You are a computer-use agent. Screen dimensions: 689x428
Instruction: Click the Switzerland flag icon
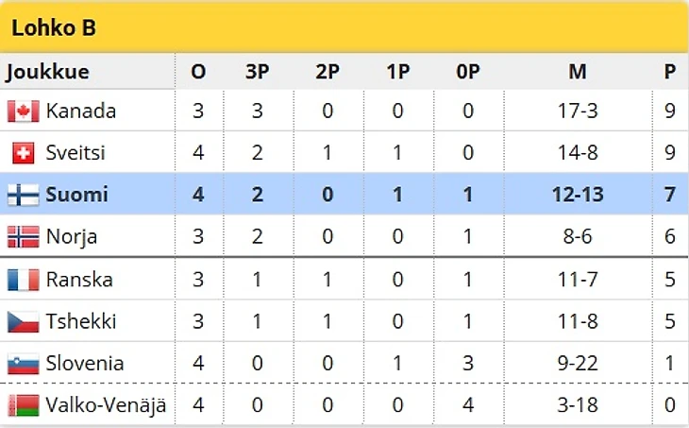tap(23, 153)
